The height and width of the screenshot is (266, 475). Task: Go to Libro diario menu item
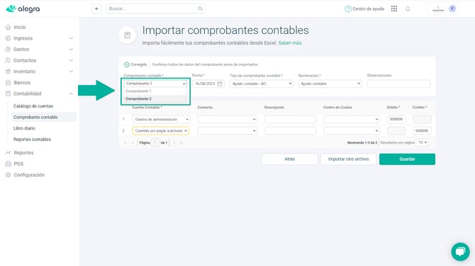point(24,128)
